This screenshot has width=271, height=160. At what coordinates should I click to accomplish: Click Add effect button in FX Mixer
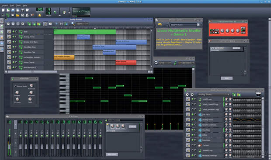click(x=112, y=154)
